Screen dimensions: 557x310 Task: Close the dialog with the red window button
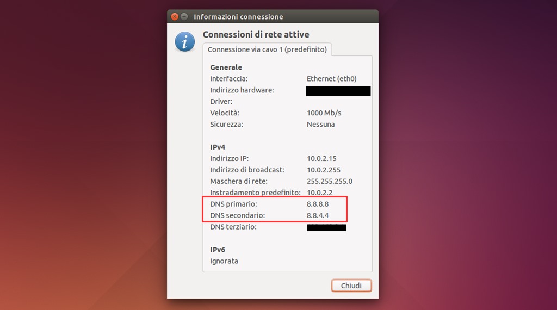click(175, 17)
